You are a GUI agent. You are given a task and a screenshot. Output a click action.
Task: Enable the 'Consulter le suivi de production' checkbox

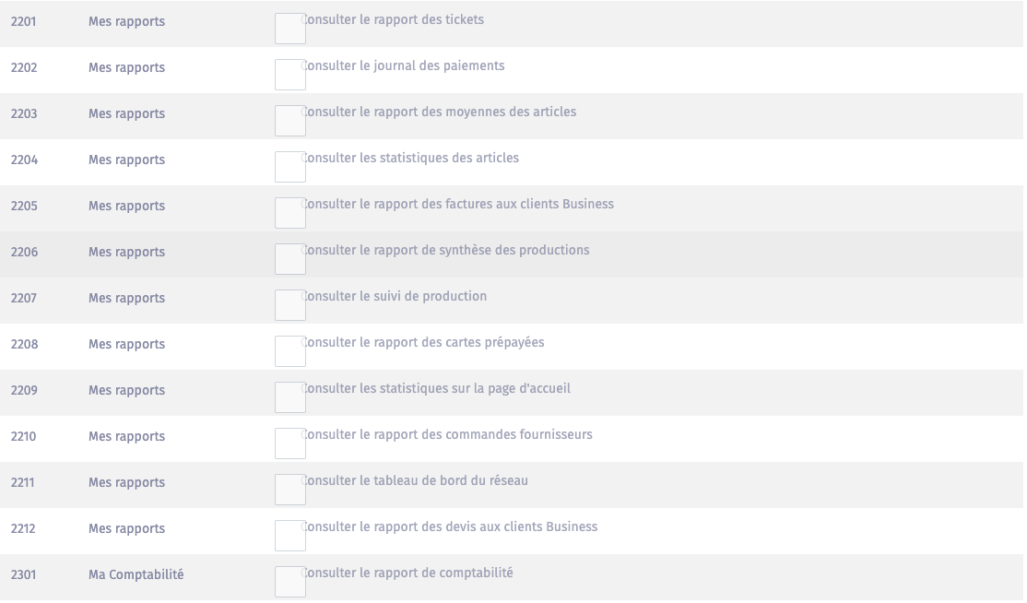point(290,305)
